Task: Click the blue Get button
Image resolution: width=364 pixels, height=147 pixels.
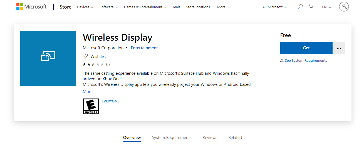Action: click(x=306, y=48)
